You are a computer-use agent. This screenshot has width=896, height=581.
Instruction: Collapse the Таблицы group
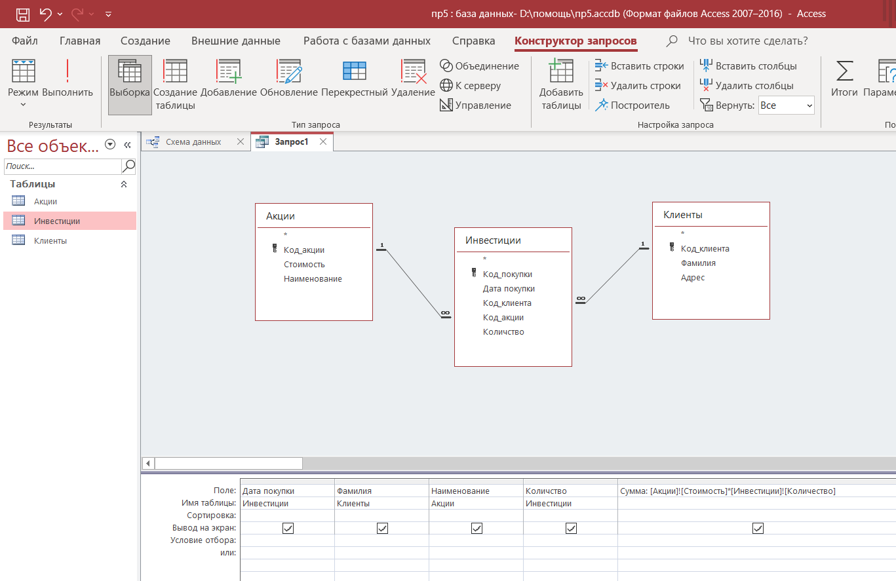(124, 185)
